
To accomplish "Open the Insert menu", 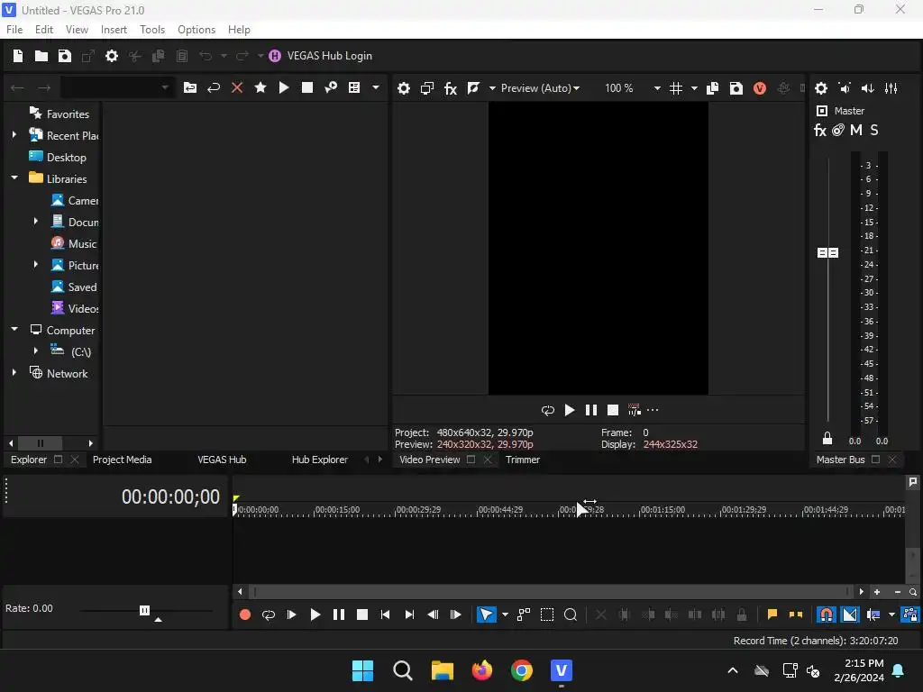I will click(x=114, y=30).
